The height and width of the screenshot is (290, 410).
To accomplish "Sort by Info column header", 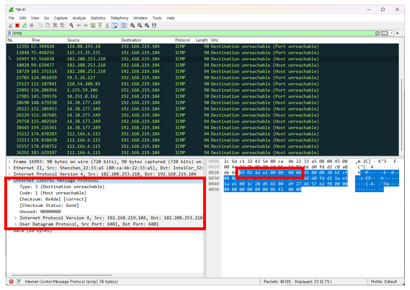I will (x=304, y=40).
